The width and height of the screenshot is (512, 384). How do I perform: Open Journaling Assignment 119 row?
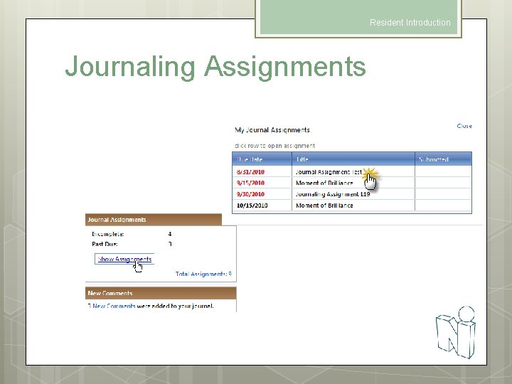(x=352, y=194)
